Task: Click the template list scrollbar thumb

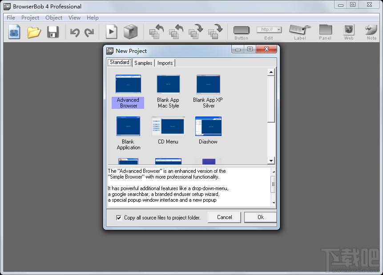Action: [271, 99]
